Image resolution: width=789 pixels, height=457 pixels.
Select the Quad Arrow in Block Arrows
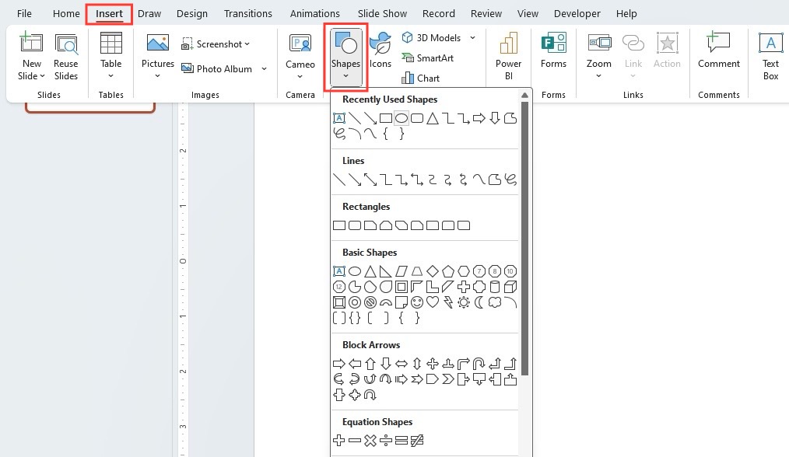coord(433,364)
